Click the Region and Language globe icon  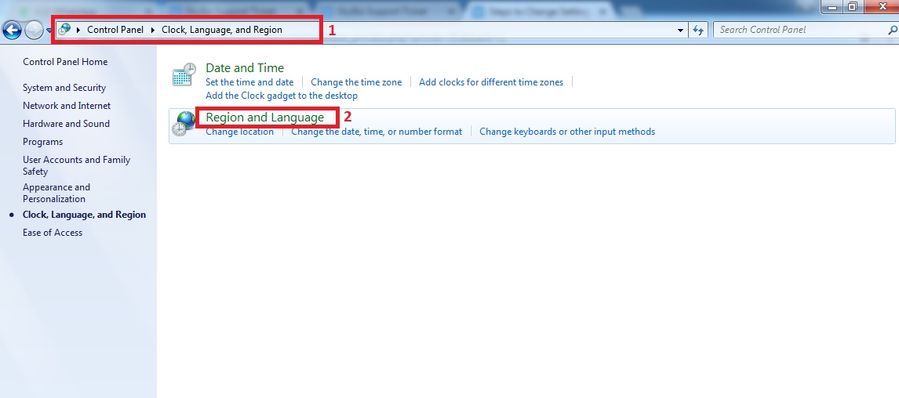click(x=183, y=124)
